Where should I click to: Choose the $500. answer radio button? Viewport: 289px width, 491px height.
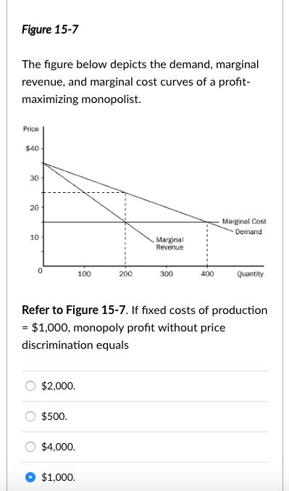(x=30, y=416)
